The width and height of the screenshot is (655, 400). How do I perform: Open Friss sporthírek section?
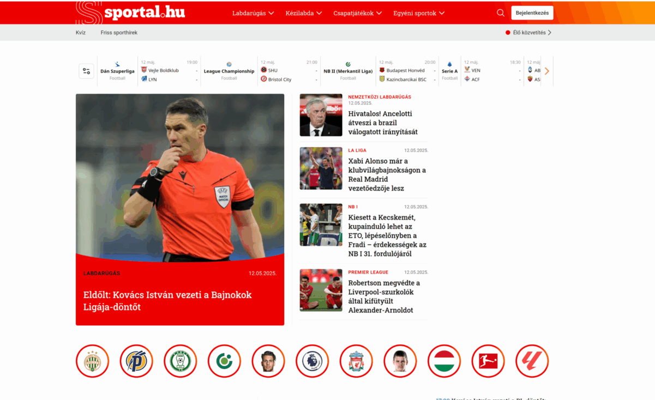119,33
